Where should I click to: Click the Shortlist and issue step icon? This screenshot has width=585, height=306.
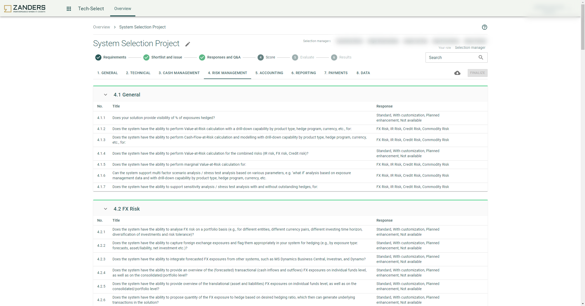tap(146, 57)
